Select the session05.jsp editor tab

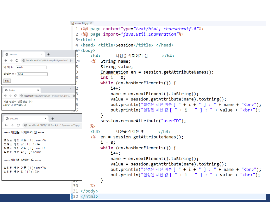81,23
